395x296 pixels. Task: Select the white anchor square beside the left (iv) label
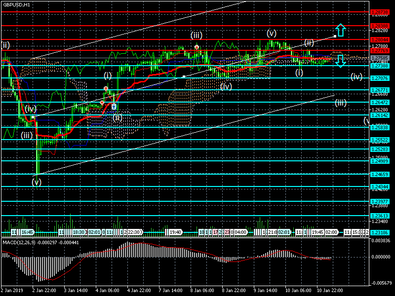(x=33, y=117)
